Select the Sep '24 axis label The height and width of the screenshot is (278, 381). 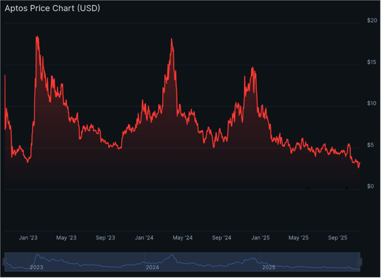tap(222, 237)
